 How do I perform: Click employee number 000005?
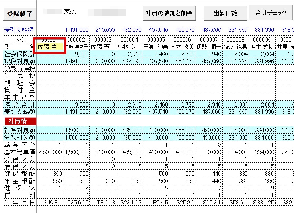tap(156, 39)
